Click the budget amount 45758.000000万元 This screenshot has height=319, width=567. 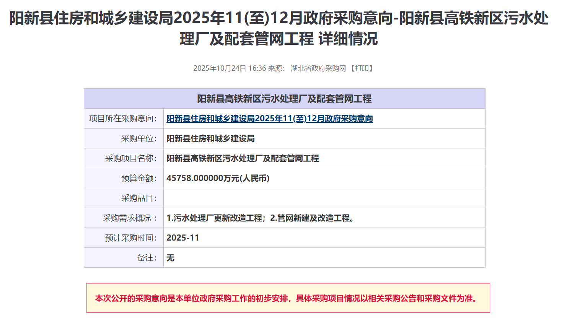(x=218, y=179)
